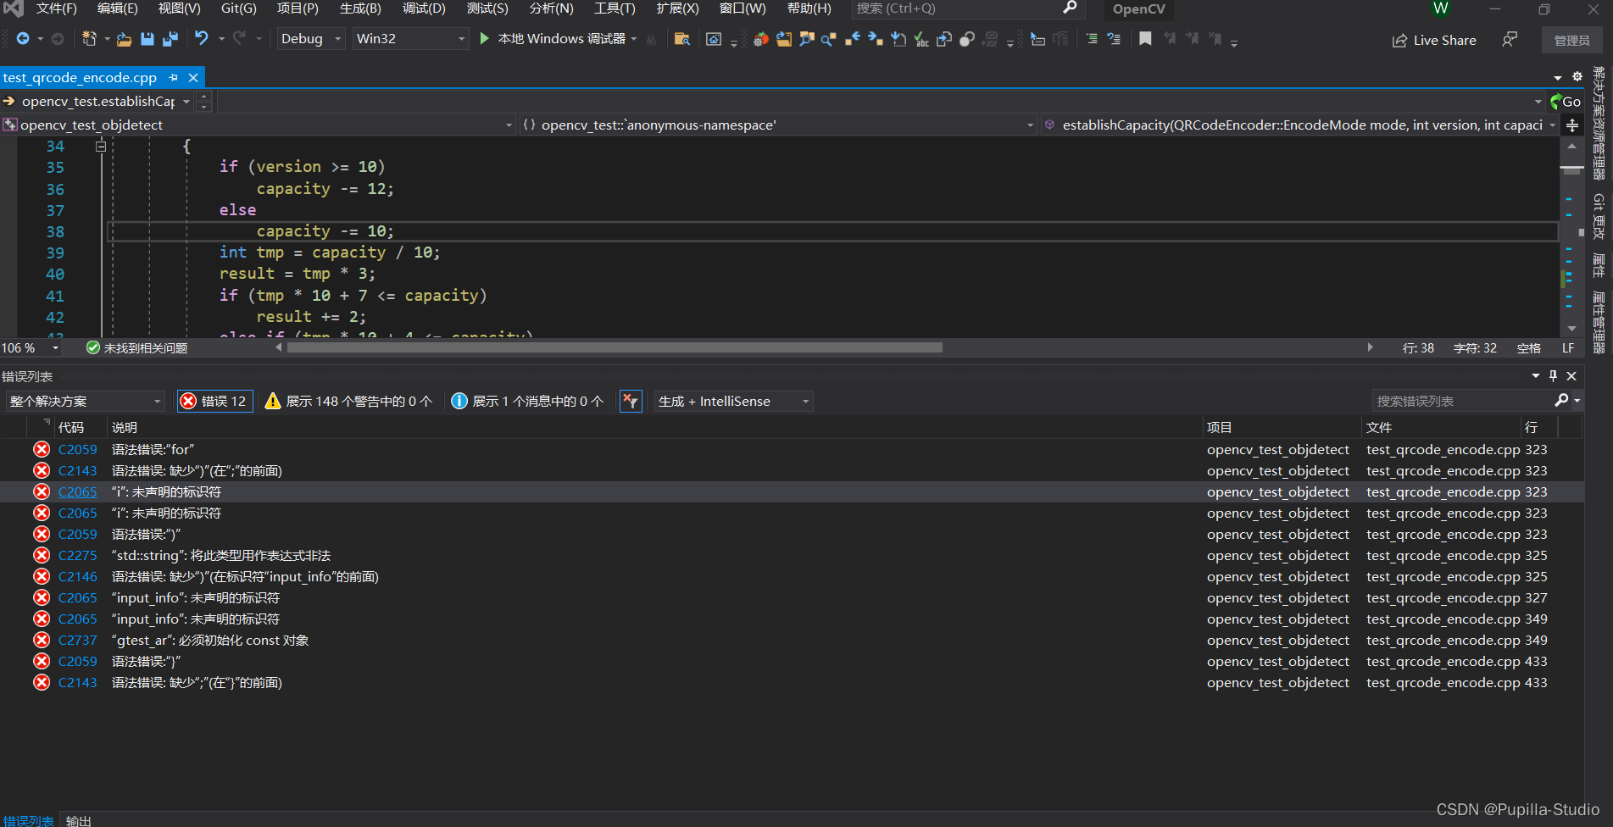
Task: Click the error list auto-hide pin icon
Action: (x=1553, y=375)
